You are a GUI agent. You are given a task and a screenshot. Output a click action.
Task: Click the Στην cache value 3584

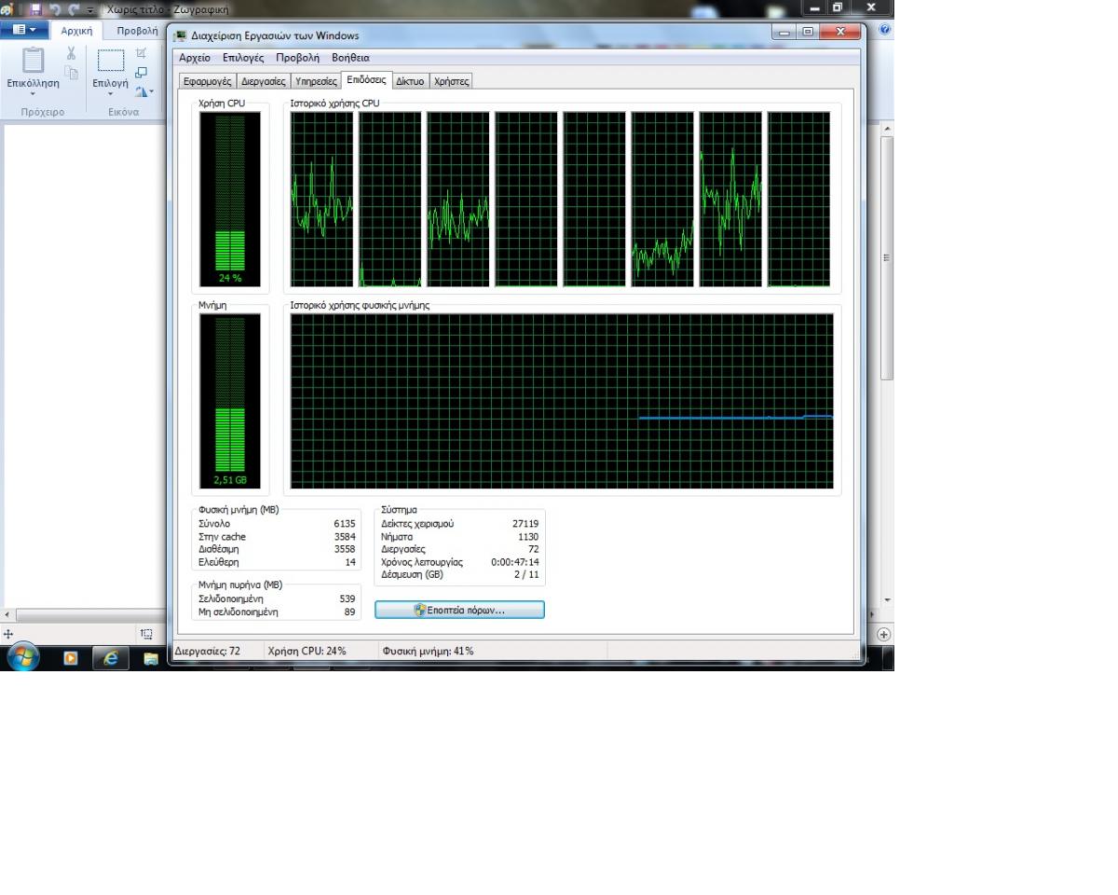[345, 537]
